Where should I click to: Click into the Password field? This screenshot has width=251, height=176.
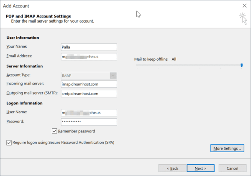89,122
